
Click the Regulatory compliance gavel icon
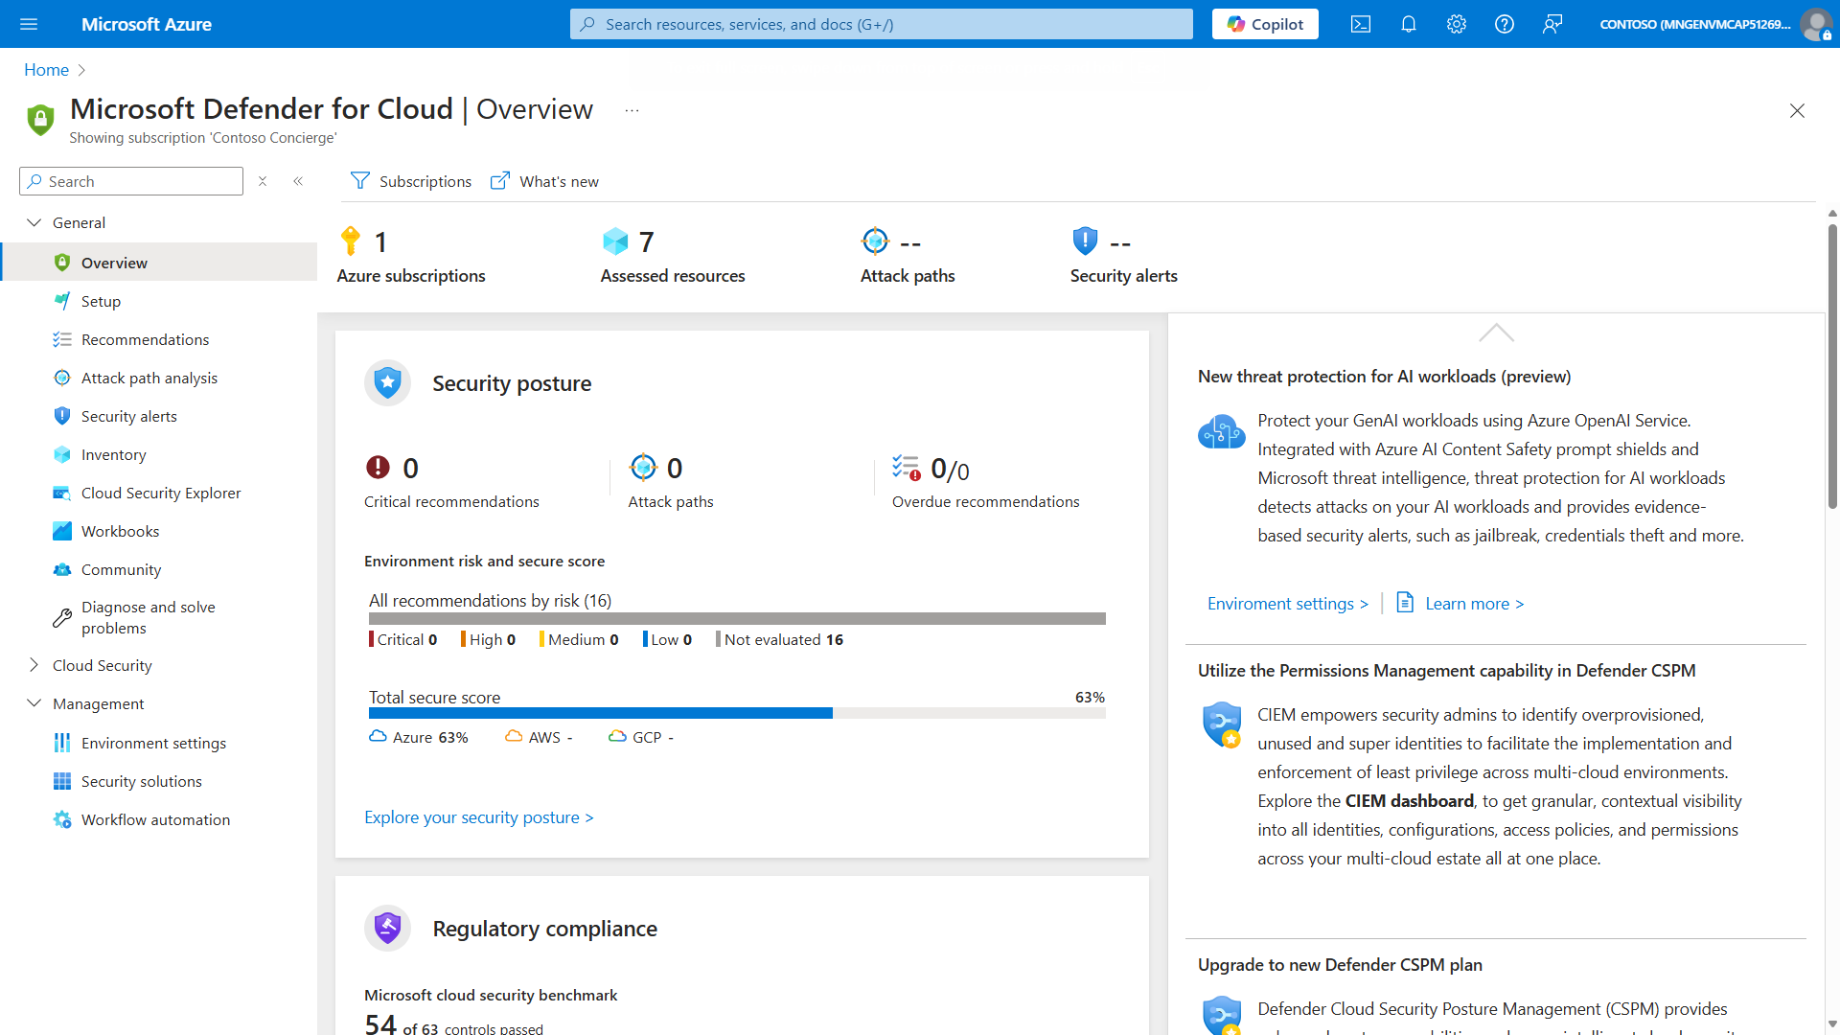pyautogui.click(x=387, y=928)
